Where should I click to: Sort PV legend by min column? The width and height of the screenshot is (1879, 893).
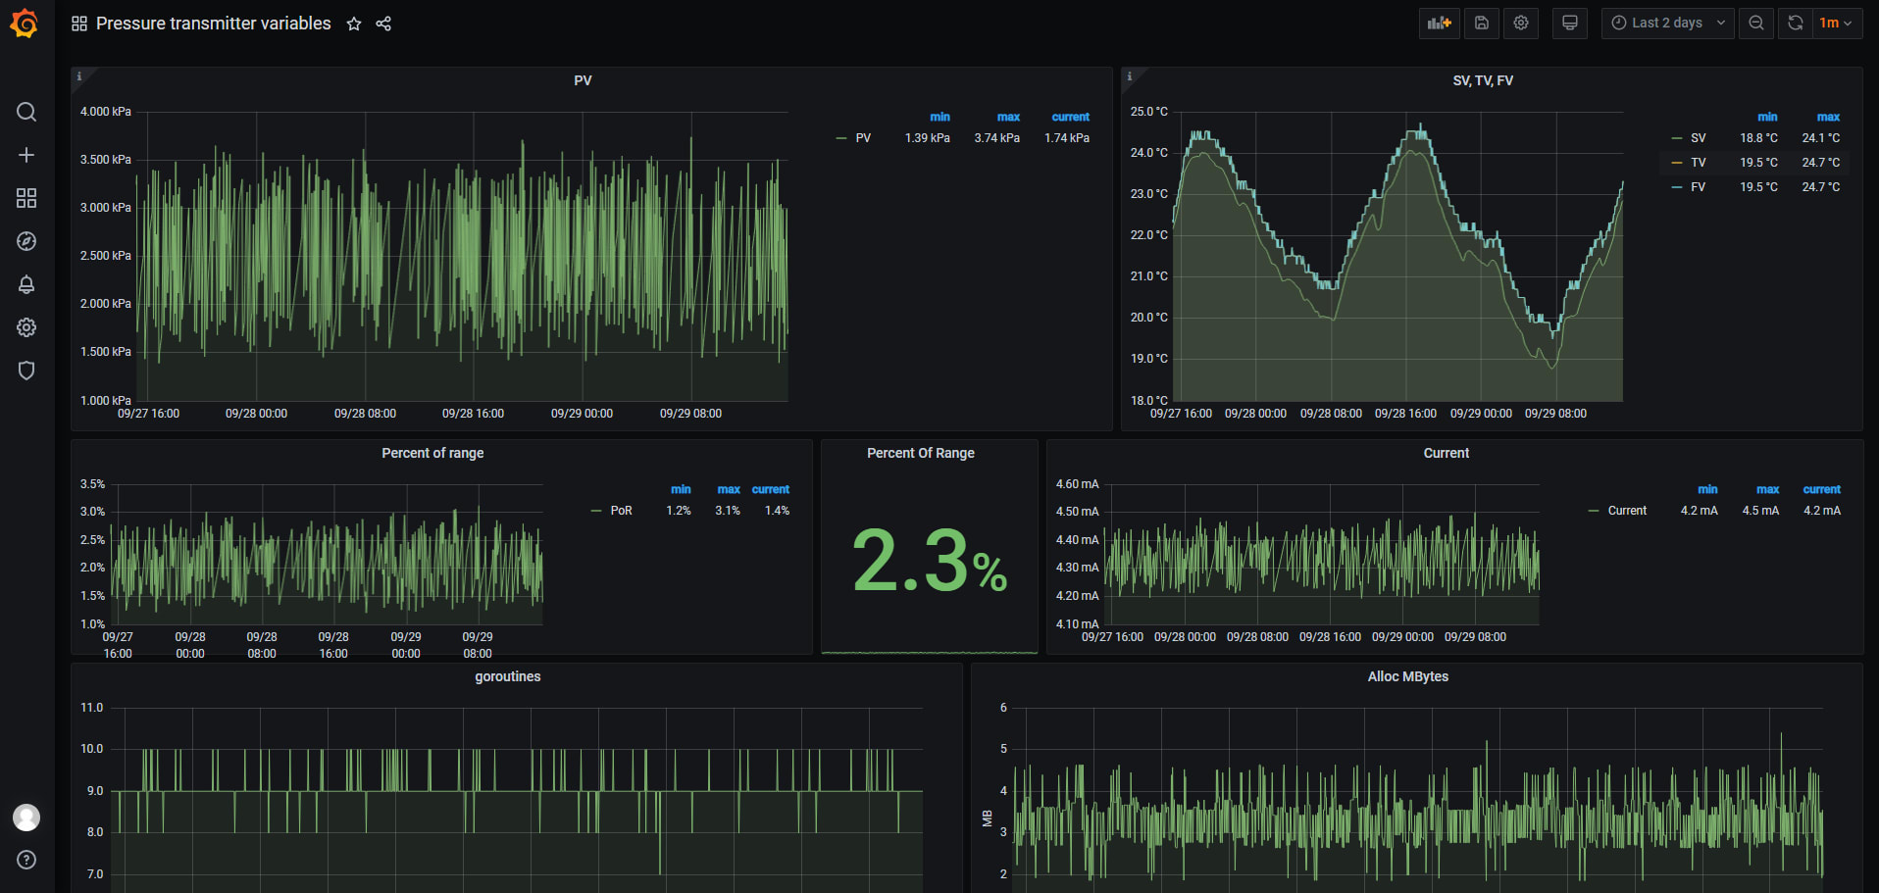pyautogui.click(x=939, y=117)
